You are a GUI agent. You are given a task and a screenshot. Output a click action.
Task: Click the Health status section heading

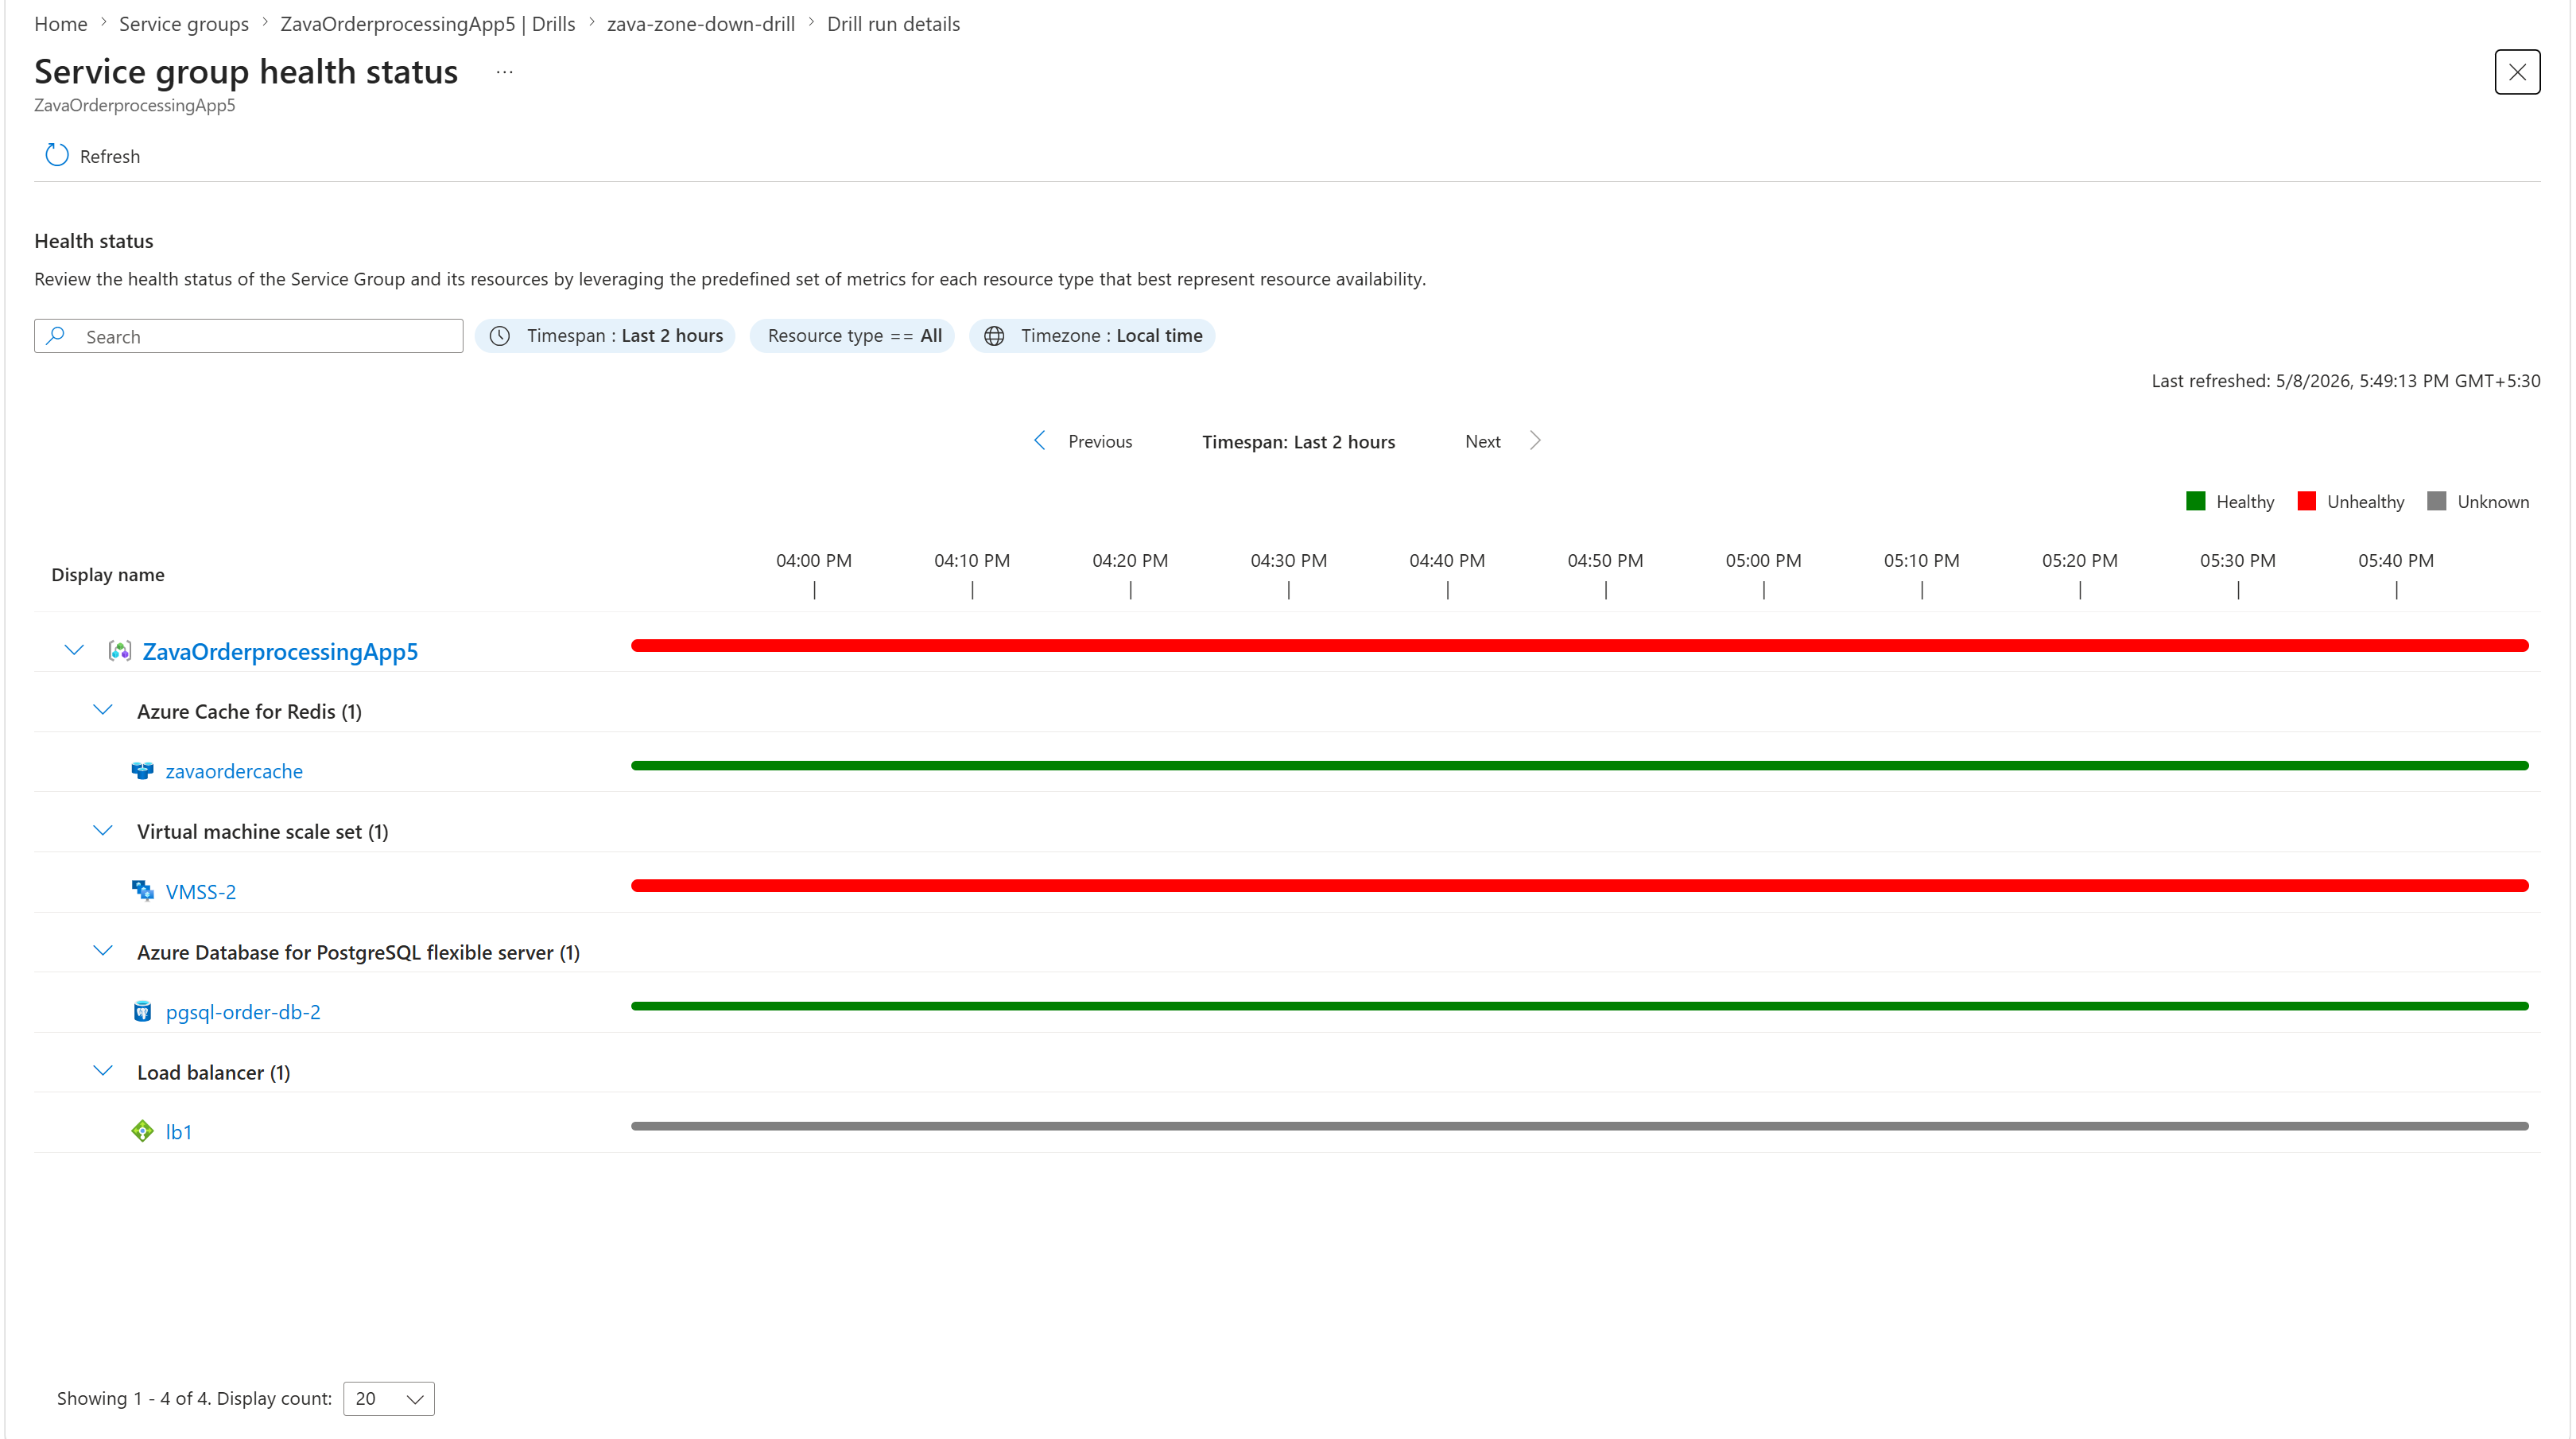click(94, 241)
